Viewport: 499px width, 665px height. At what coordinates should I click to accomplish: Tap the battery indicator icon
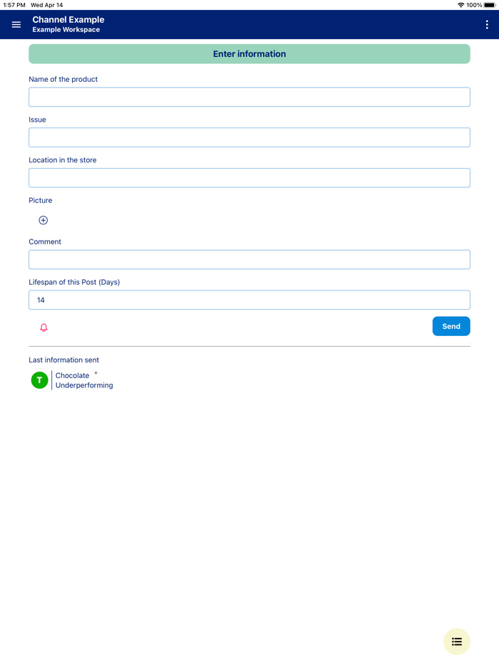(x=489, y=5)
